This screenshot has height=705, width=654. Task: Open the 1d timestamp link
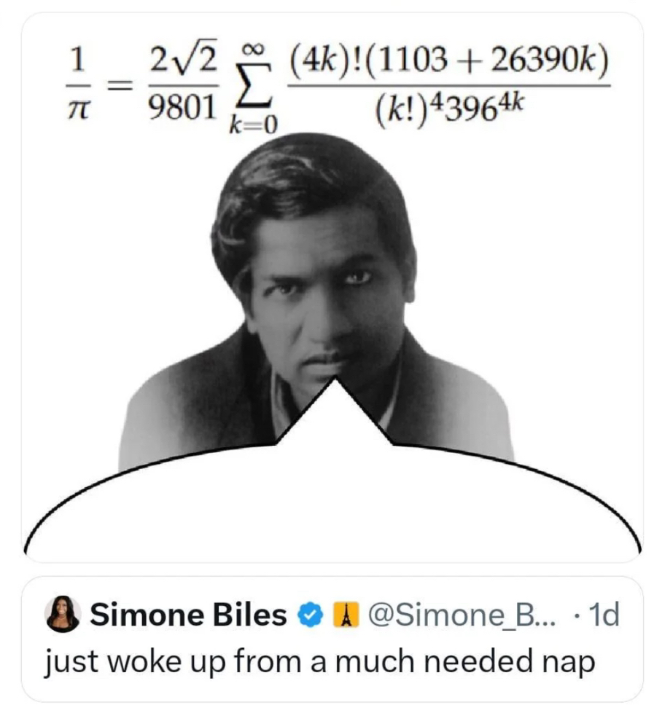(x=604, y=615)
